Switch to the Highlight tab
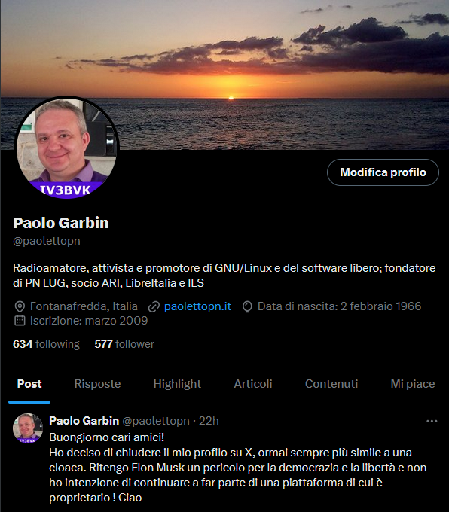 (x=177, y=384)
